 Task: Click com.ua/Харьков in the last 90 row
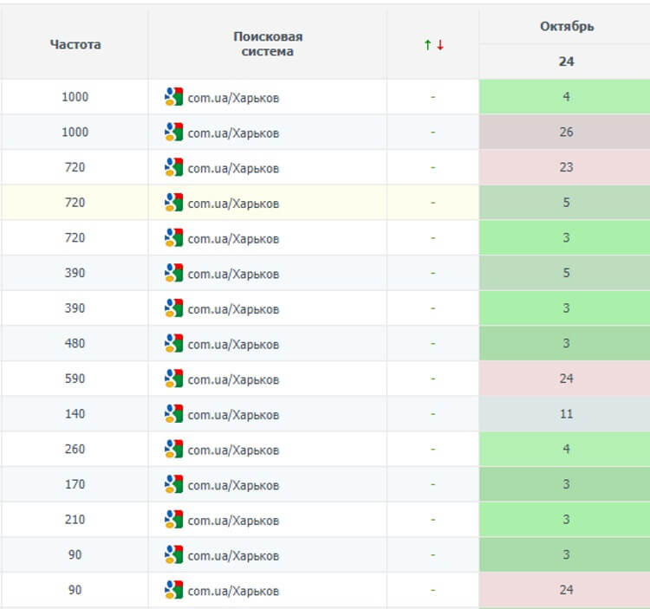click(x=233, y=591)
